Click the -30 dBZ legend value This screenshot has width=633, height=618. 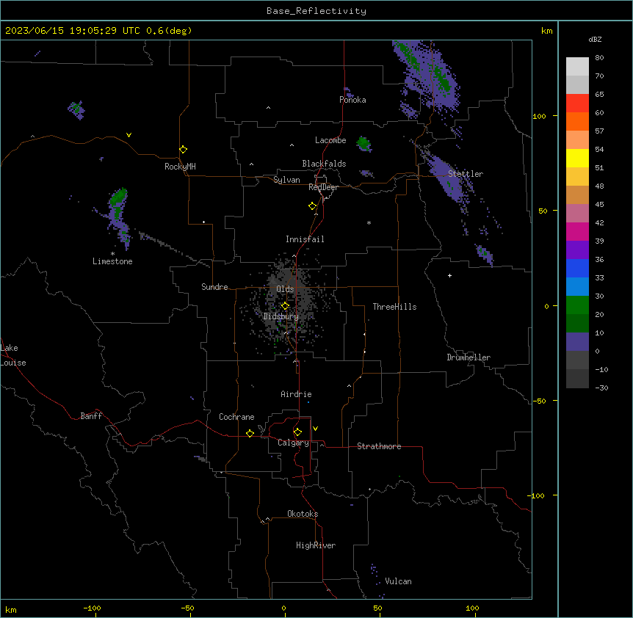tap(601, 388)
